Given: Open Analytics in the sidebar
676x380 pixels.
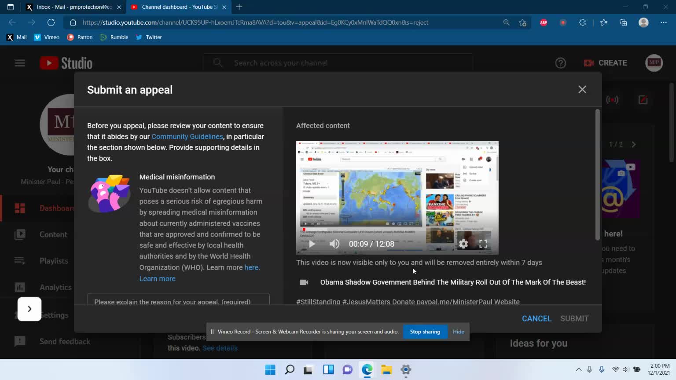Looking at the screenshot, I should 43,287.
